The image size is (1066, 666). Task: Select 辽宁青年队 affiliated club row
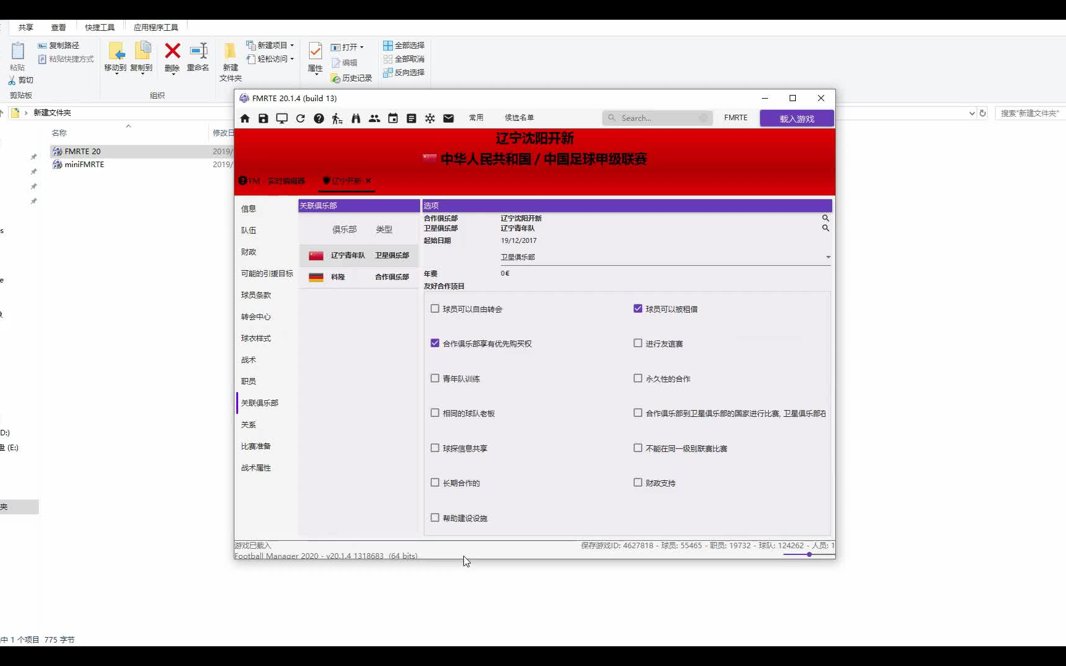(x=358, y=255)
